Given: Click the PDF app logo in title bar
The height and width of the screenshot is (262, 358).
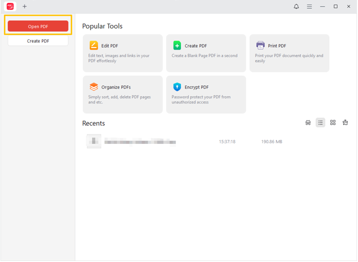Looking at the screenshot, I should coord(10,7).
